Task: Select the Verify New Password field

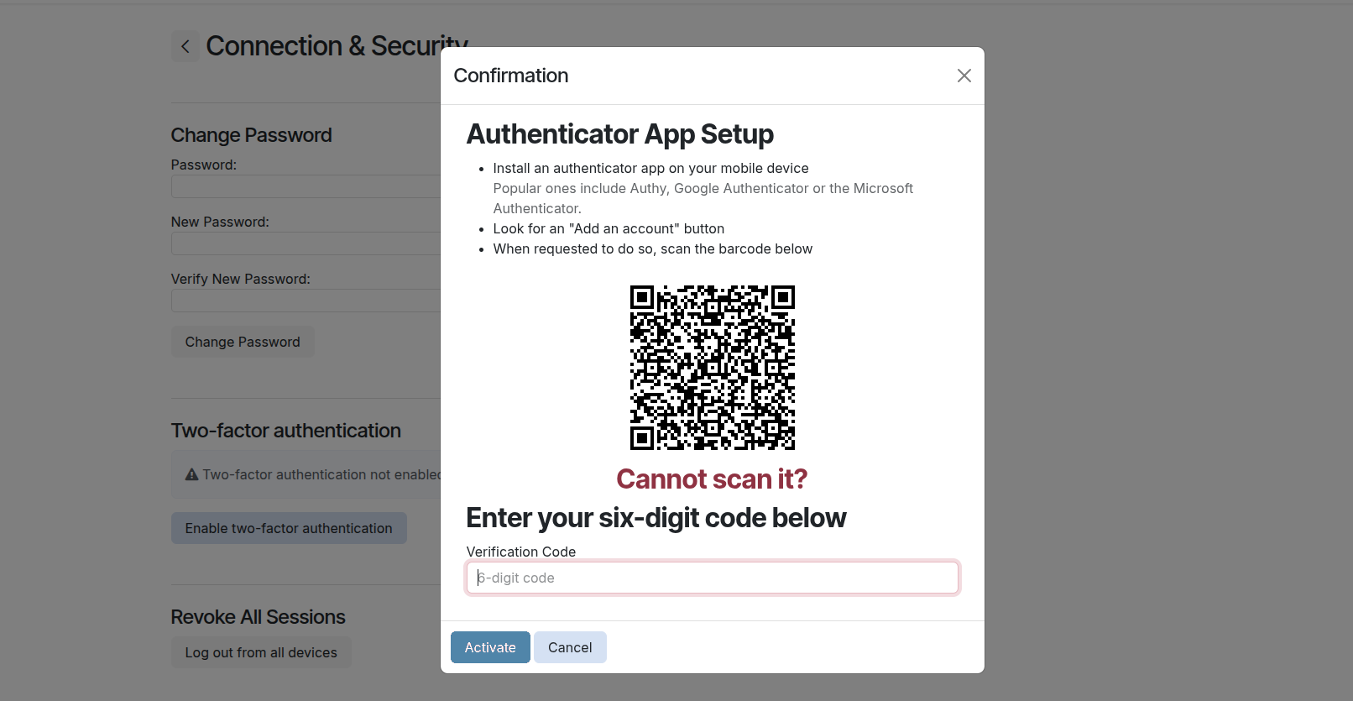Action: click(x=306, y=301)
